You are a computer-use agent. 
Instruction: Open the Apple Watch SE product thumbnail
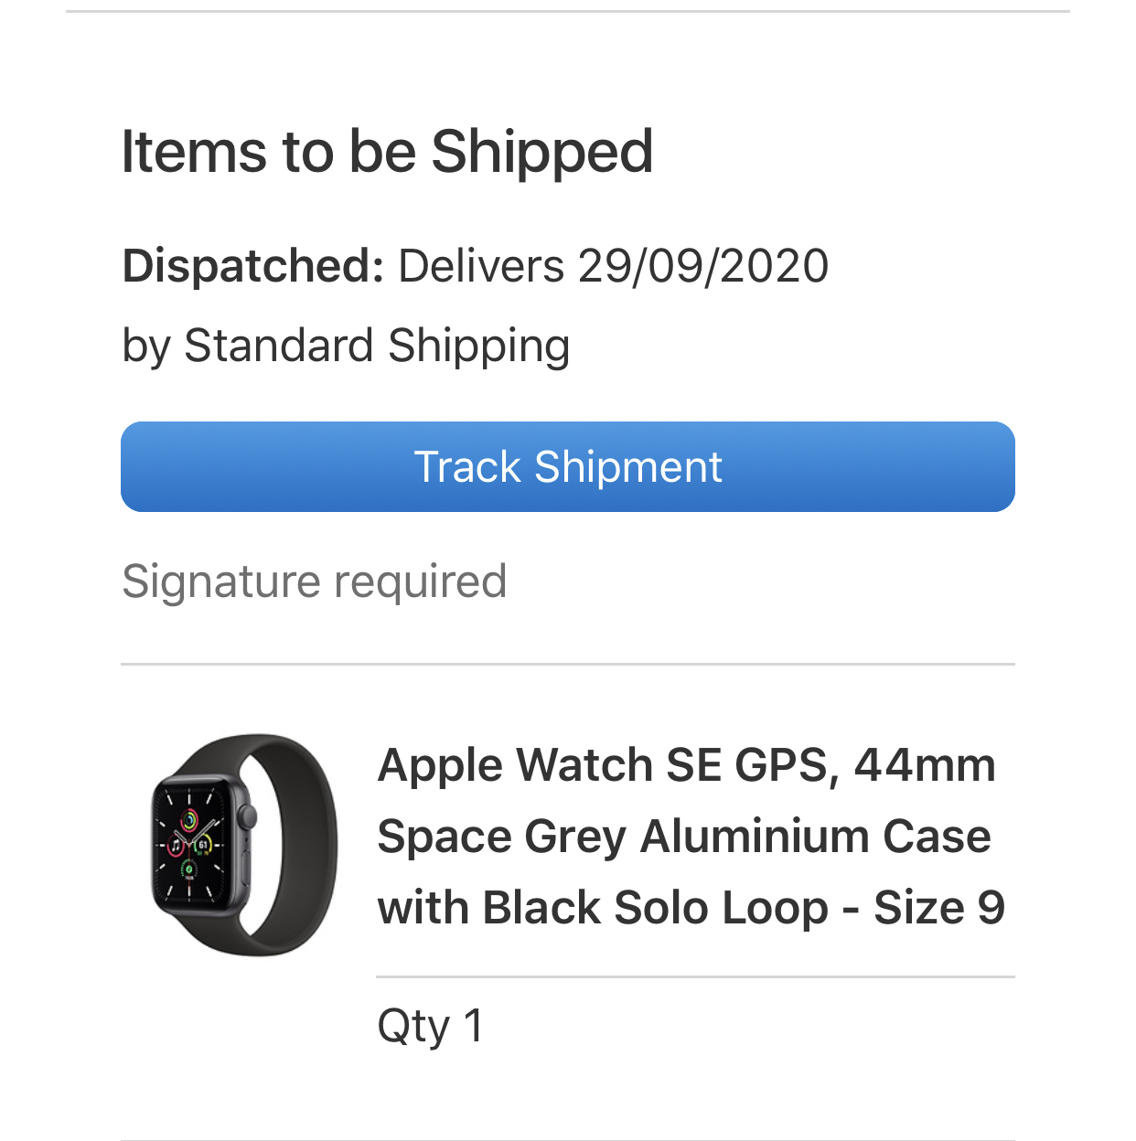pyautogui.click(x=244, y=844)
